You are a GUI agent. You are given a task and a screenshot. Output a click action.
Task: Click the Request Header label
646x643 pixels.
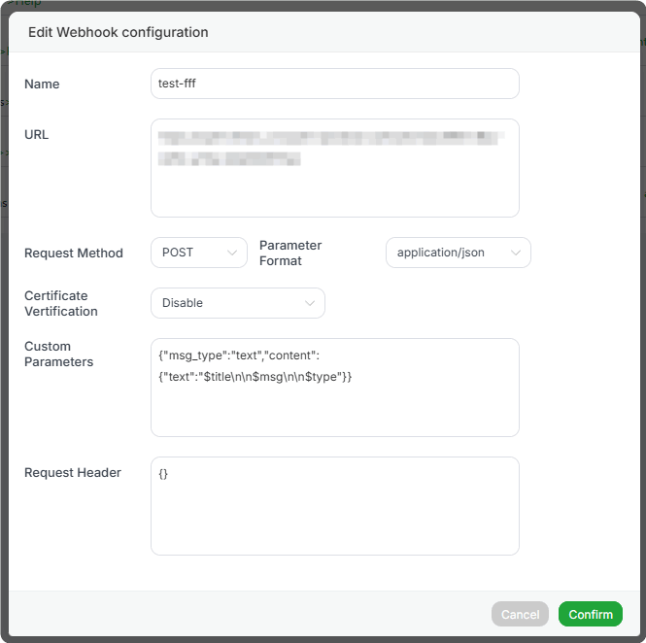(73, 472)
